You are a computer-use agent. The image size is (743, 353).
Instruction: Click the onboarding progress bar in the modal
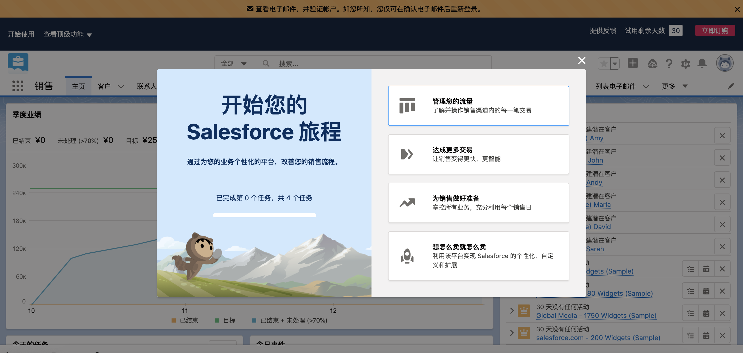tap(264, 215)
